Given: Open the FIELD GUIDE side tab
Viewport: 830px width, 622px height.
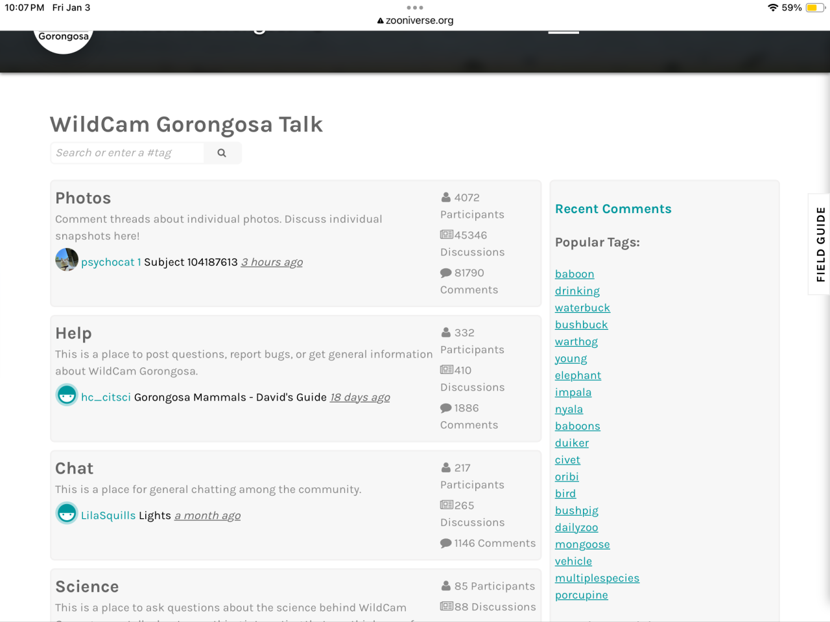Looking at the screenshot, I should [x=820, y=244].
